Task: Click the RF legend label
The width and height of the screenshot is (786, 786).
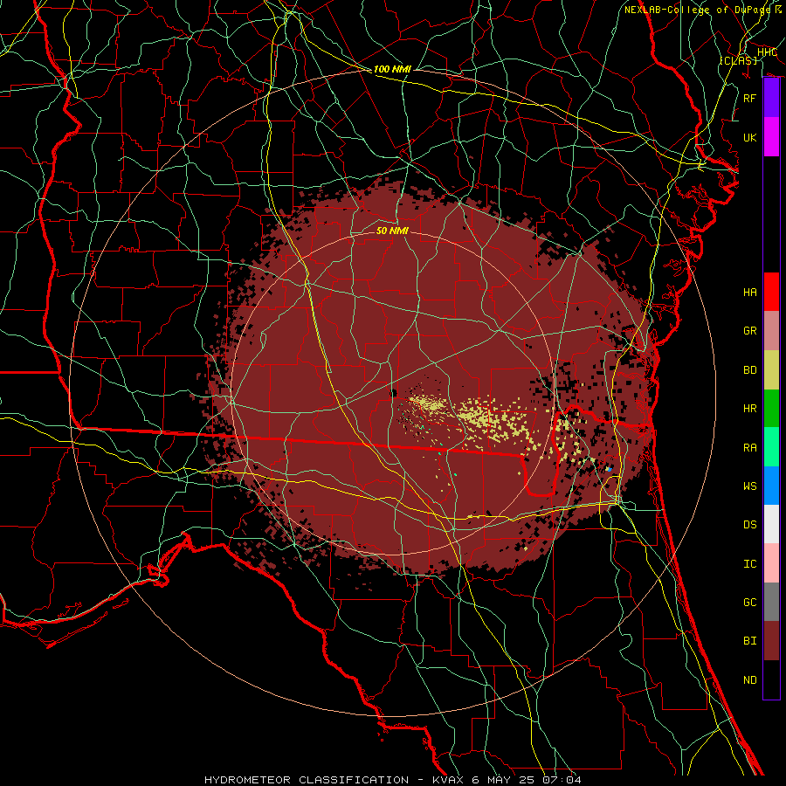Action: coord(749,98)
